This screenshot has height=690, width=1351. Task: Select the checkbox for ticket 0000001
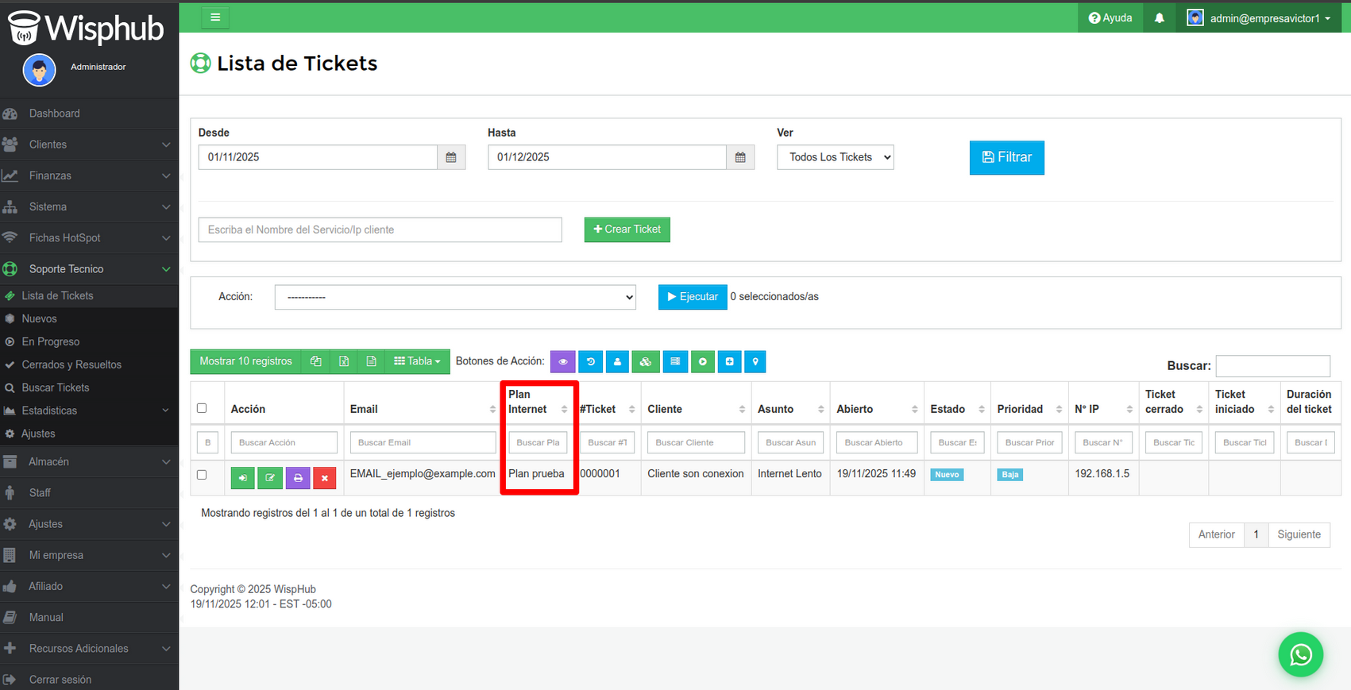(202, 475)
